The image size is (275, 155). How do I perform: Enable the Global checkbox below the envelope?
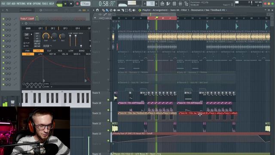(x=43, y=87)
